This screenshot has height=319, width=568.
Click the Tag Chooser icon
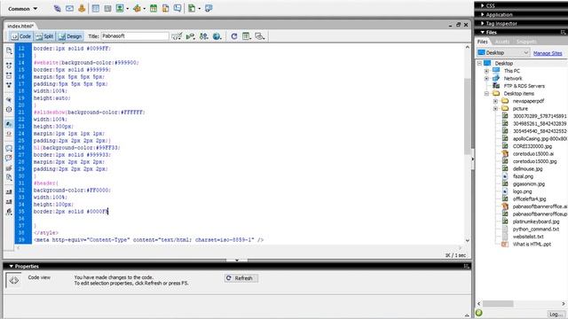click(x=209, y=8)
